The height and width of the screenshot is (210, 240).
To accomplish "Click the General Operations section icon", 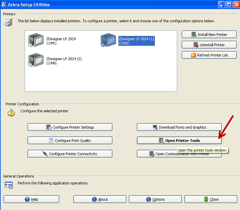I will click(9, 185).
